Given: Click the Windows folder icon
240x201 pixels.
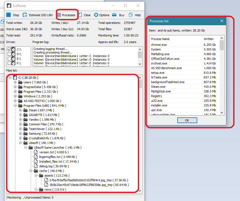Looking at the screenshot, I should [x=20, y=96].
